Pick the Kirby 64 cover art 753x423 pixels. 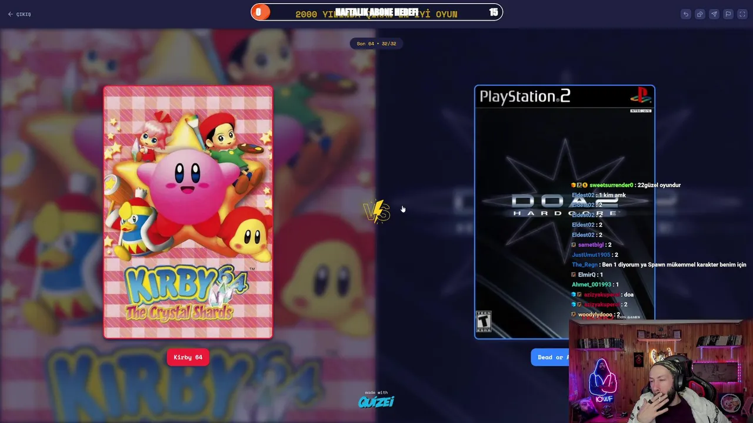188,212
